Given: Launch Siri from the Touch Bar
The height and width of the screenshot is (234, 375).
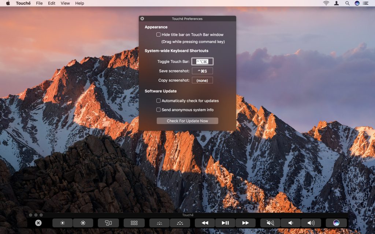Looking at the screenshot, I should (x=336, y=223).
